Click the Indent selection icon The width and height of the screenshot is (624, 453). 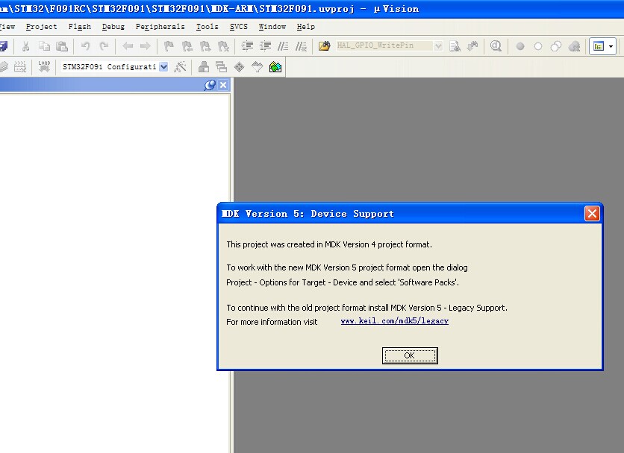tap(247, 46)
